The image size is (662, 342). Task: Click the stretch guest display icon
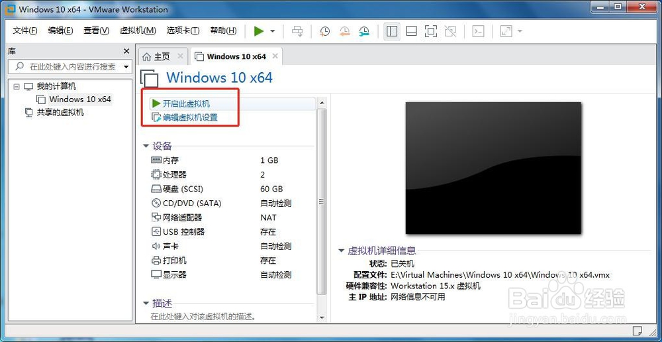[506, 31]
